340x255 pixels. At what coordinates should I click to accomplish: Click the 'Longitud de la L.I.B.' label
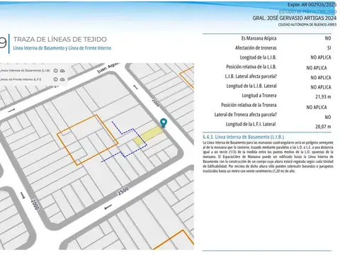pyautogui.click(x=258, y=57)
